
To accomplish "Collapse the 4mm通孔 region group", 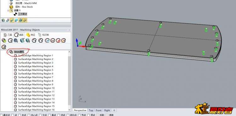I will 8,52.
